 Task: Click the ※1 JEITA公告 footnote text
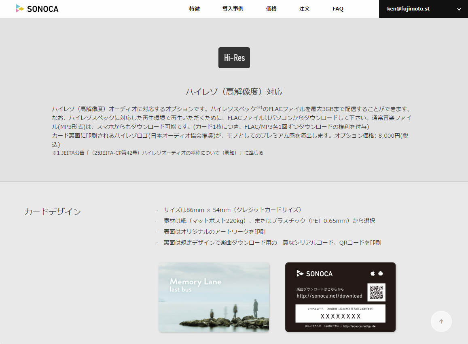click(x=158, y=153)
